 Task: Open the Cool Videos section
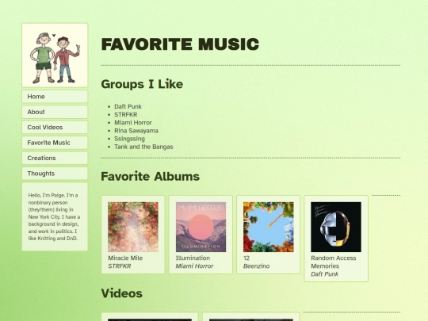click(x=55, y=127)
